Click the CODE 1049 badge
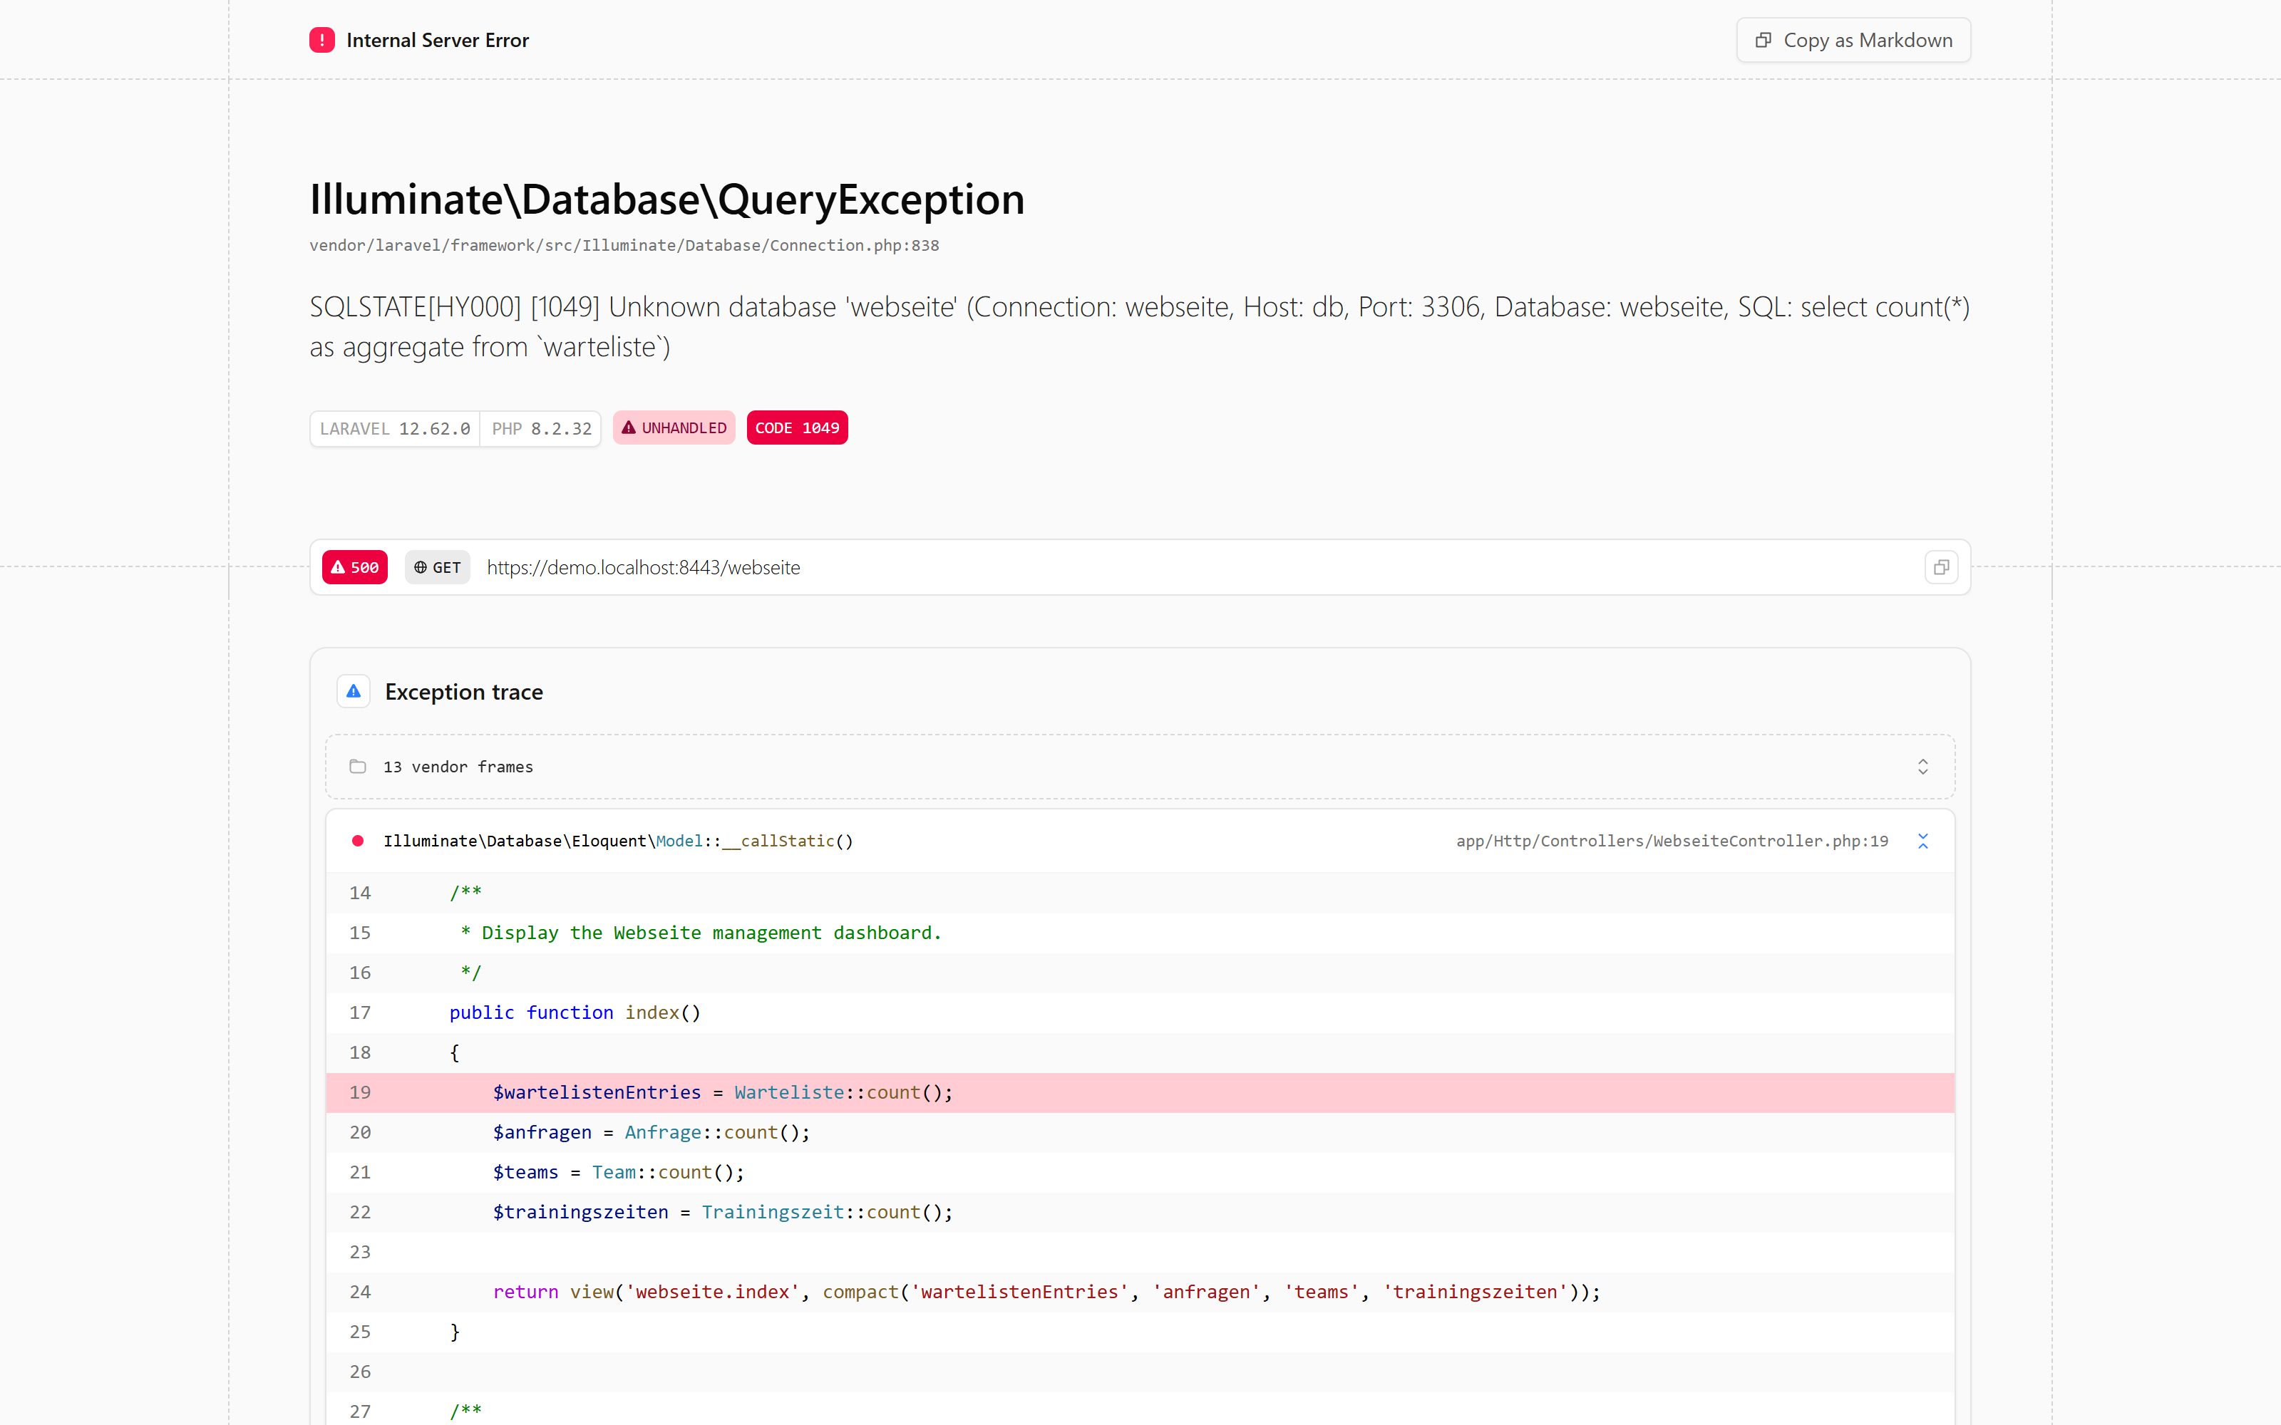The image size is (2281, 1425). 796,428
